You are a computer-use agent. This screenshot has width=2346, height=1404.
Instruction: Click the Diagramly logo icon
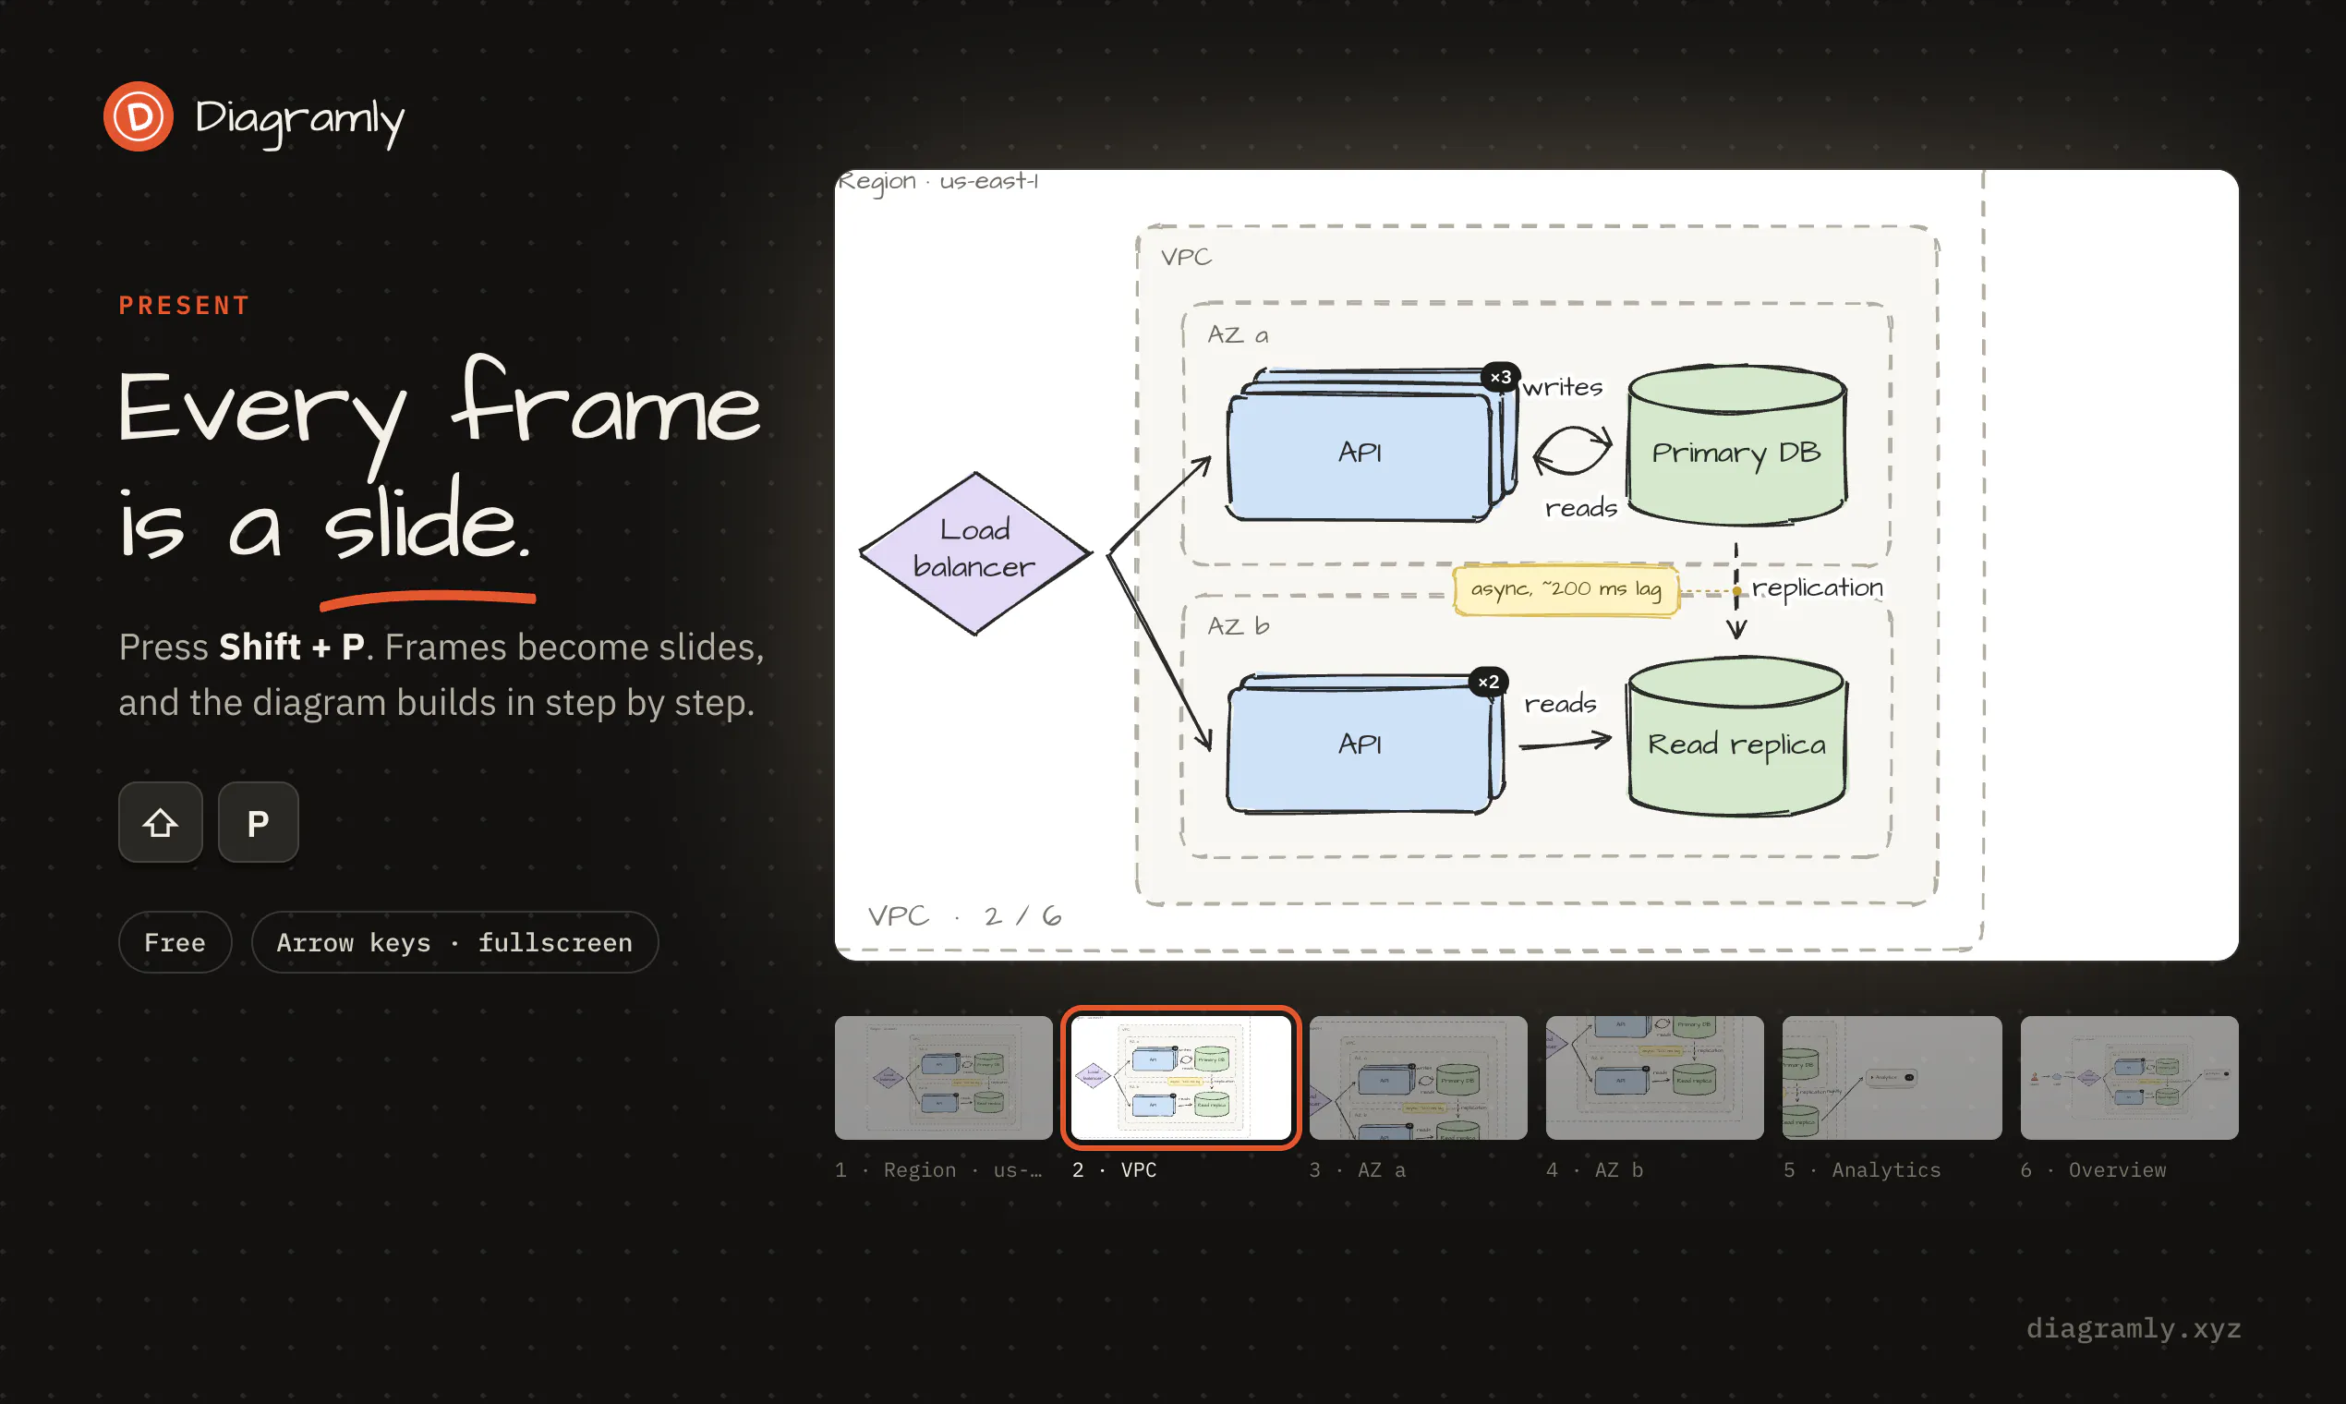click(x=139, y=116)
